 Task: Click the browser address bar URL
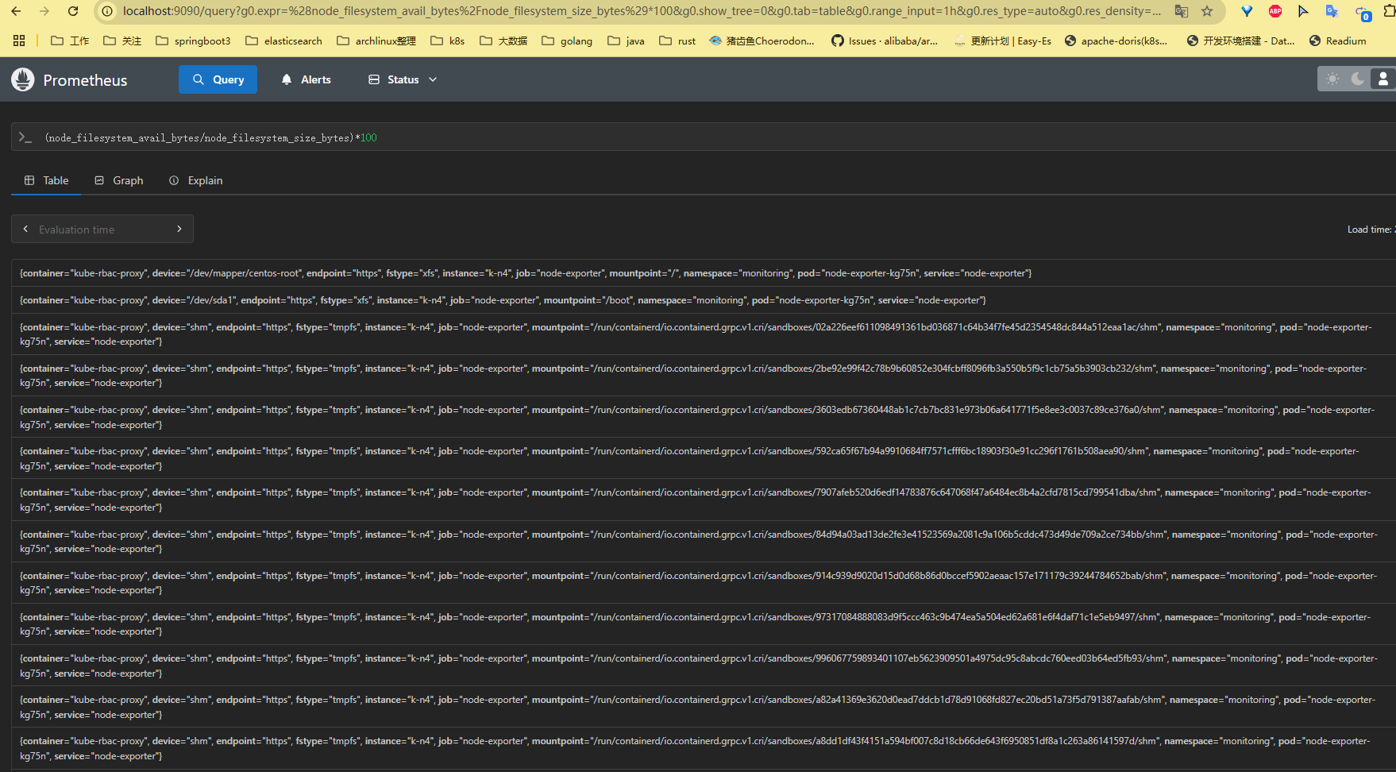tap(642, 11)
